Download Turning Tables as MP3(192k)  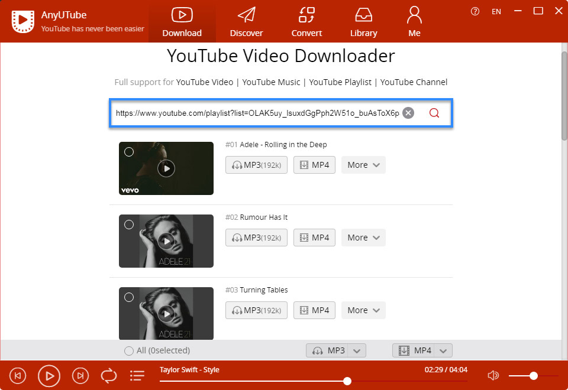pyautogui.click(x=256, y=310)
